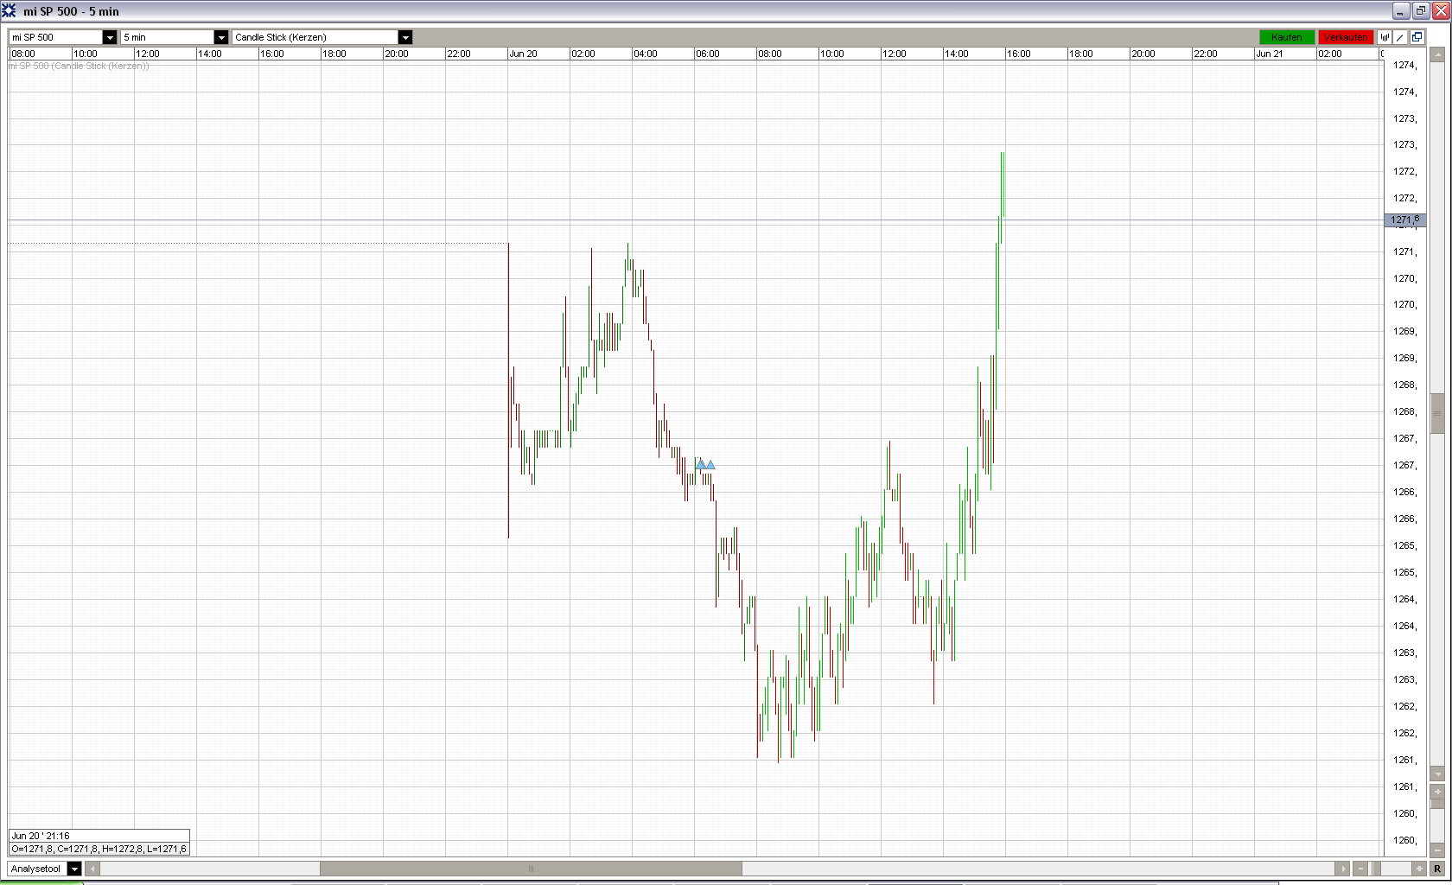Click the horizontal time scrollbar thumb
Viewport: 1452px width, 885px height.
531,869
